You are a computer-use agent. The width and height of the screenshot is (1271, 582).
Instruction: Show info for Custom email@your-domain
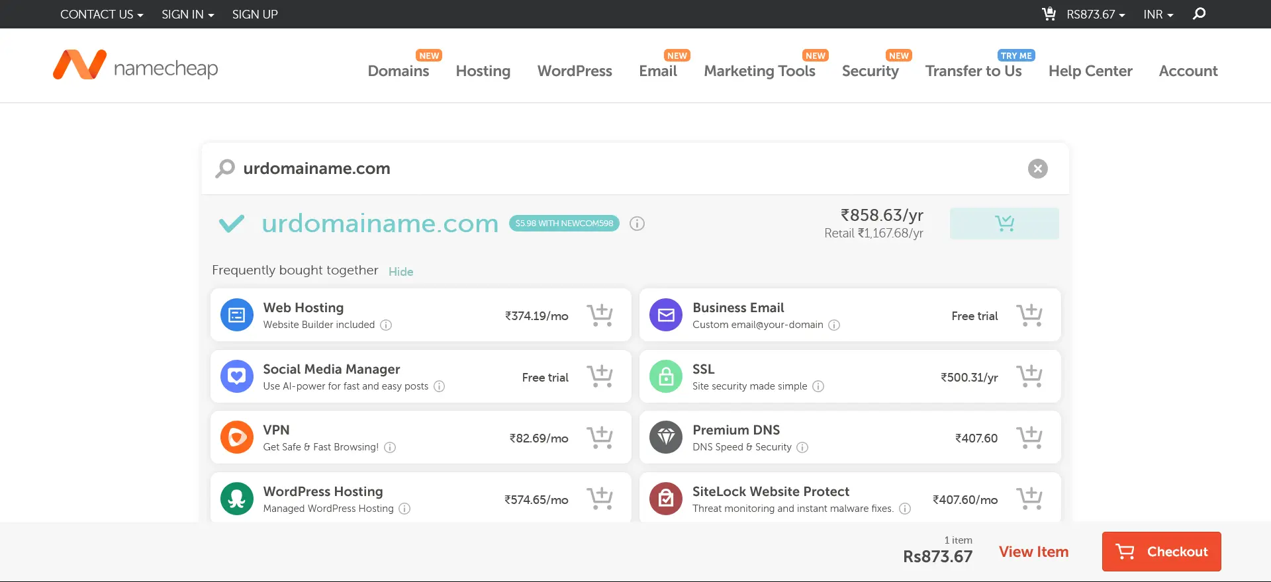pos(834,325)
